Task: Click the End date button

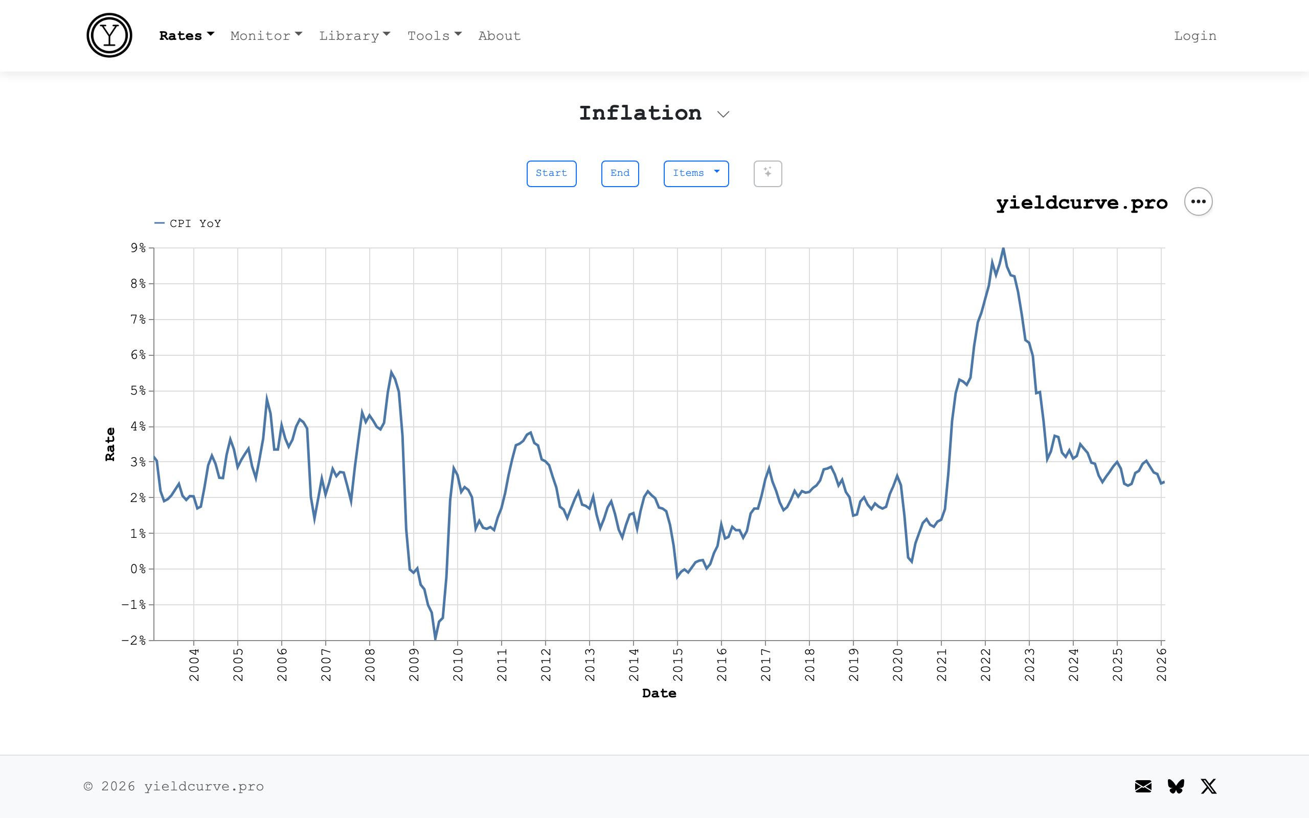Action: pyautogui.click(x=620, y=174)
